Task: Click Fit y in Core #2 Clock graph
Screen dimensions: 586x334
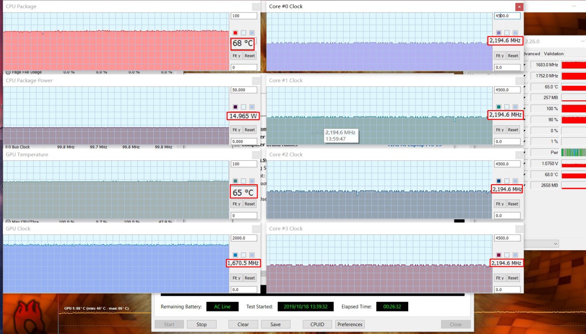Action: point(500,204)
